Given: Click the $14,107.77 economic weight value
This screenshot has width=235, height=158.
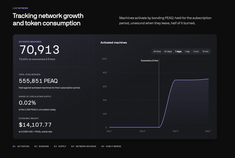Looking at the screenshot, I should 35,125.
